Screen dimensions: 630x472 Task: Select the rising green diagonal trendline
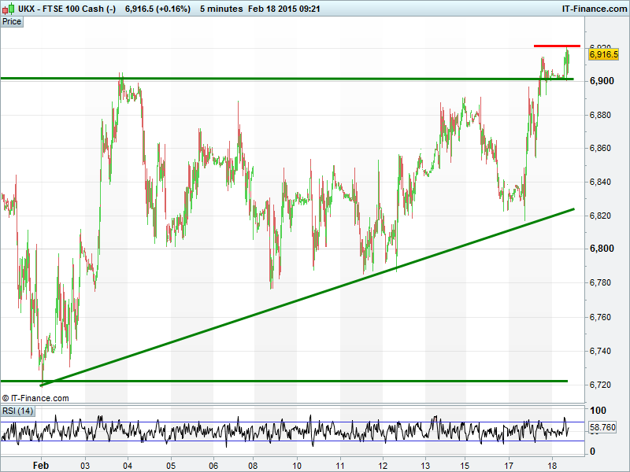click(x=307, y=297)
